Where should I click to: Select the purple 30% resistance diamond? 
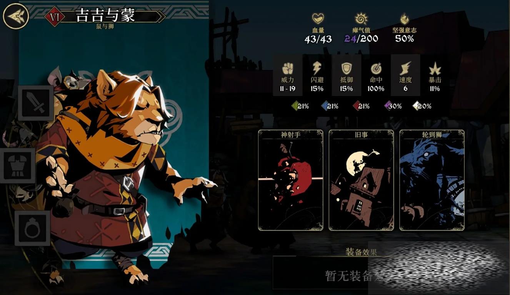pos(387,106)
